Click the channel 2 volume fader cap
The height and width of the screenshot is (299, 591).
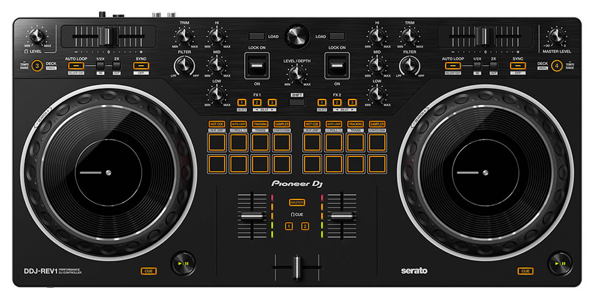tap(342, 216)
